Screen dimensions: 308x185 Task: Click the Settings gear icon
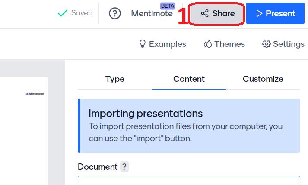[x=267, y=44]
